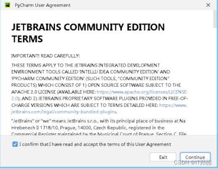The image size is (218, 169).
Task: Click the vertical scrollbar thumb
Action: point(215,19)
